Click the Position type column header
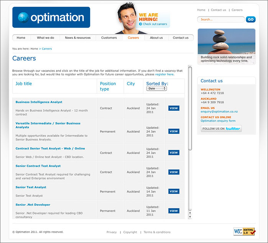The height and width of the screenshot is (243, 268). point(108,86)
